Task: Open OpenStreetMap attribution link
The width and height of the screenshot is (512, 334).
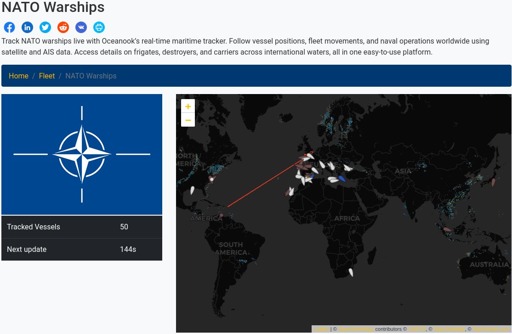Action: [356, 329]
